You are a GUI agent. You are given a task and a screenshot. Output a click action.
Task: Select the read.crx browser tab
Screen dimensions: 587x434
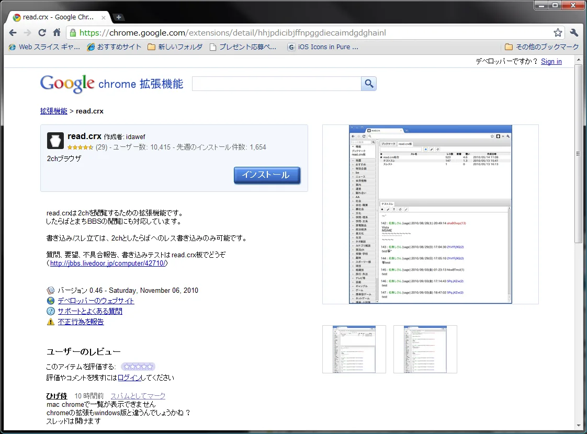58,17
